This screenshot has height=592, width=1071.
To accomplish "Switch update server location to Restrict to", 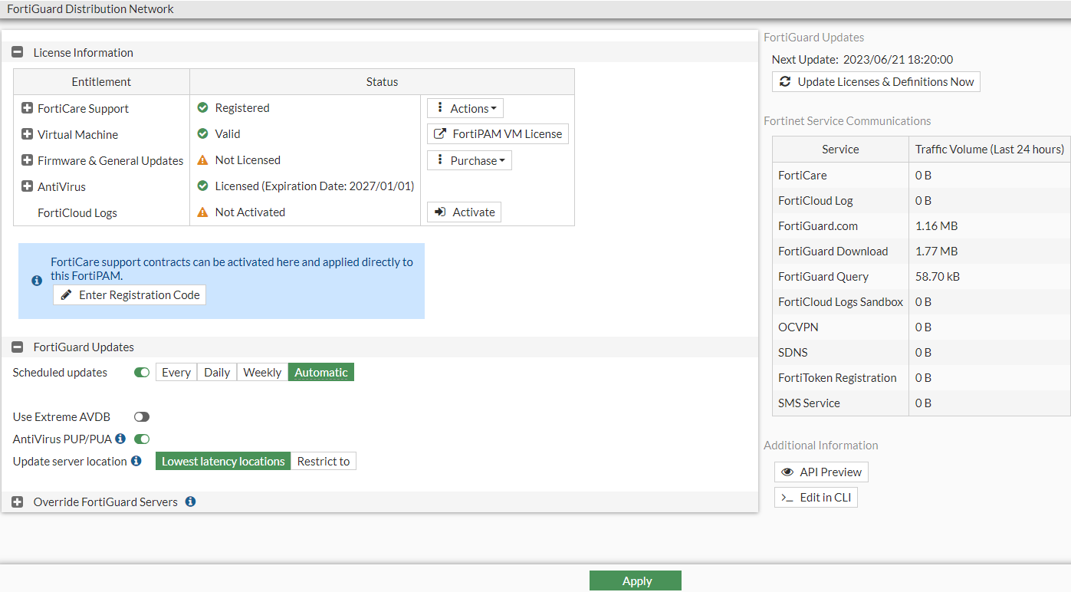I will point(324,461).
